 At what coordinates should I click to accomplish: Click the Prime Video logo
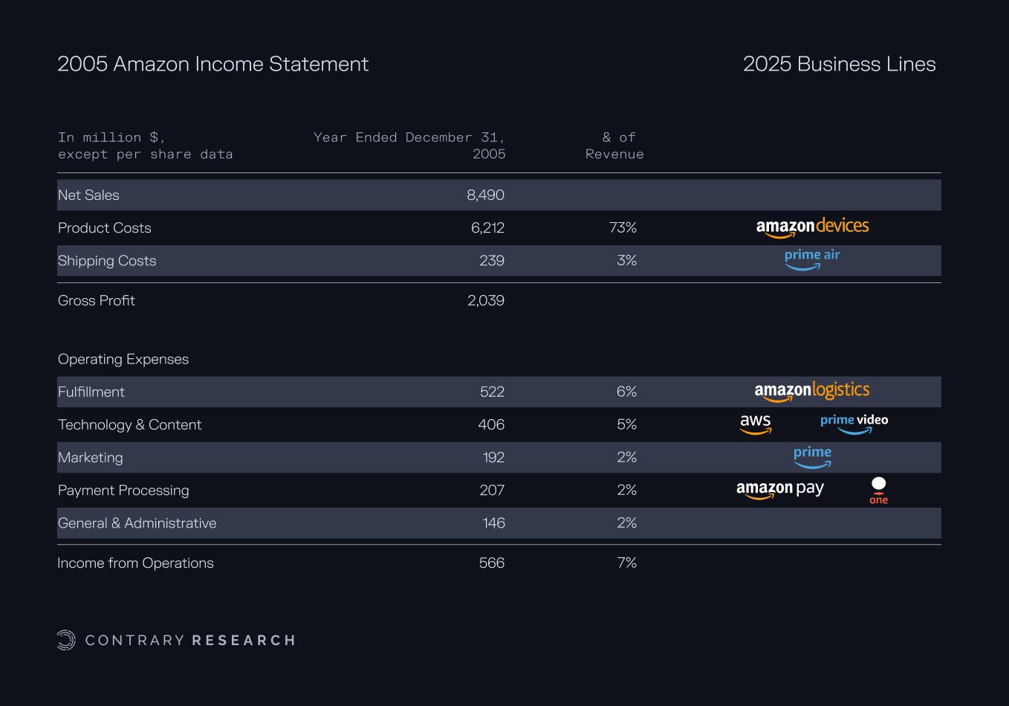click(x=854, y=424)
